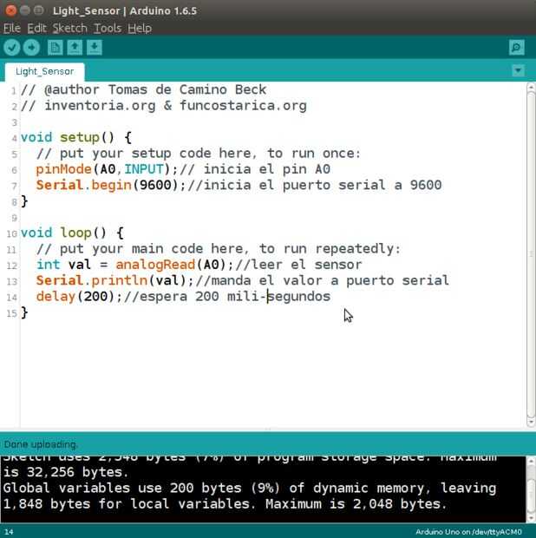Viewport: 536px width, 538px height.
Task: Click the editor scrollbar up arrow
Action: [x=531, y=87]
